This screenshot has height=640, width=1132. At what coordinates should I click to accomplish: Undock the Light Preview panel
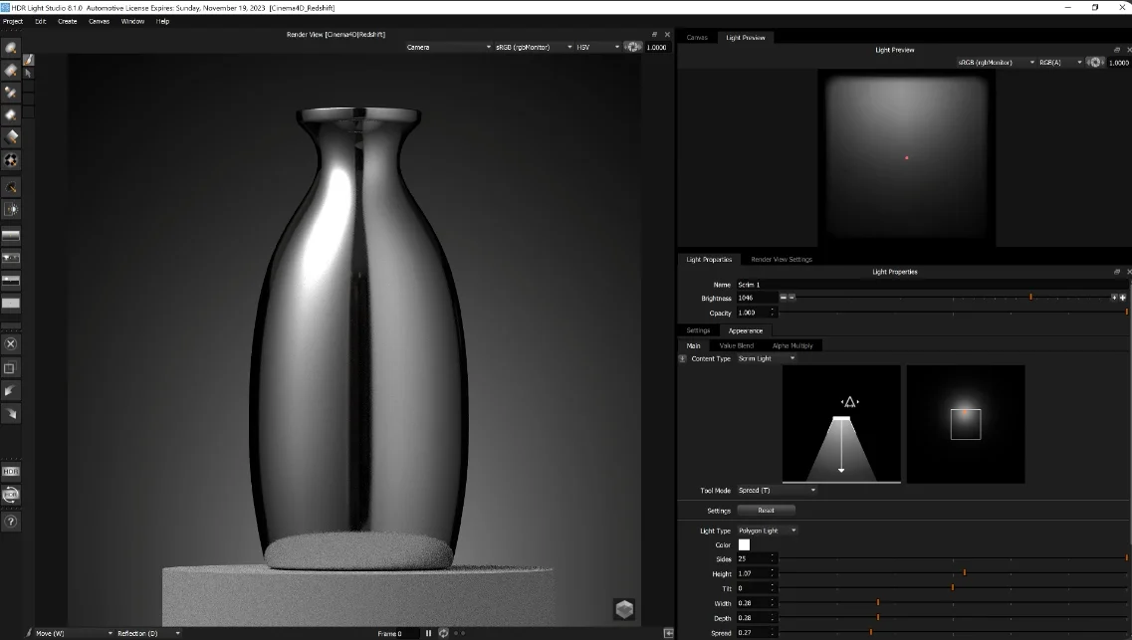pos(1117,50)
